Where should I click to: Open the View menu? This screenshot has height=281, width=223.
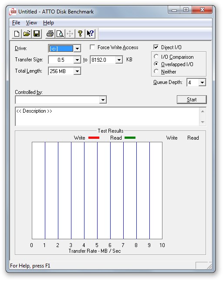(31, 23)
